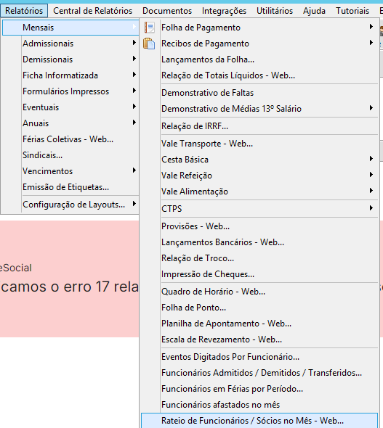Expand arrow next to Vencimentos
Image resolution: width=383 pixels, height=428 pixels.
click(x=134, y=170)
